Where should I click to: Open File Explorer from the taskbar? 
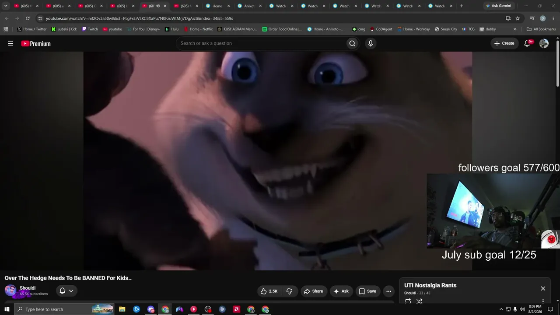[x=122, y=309]
